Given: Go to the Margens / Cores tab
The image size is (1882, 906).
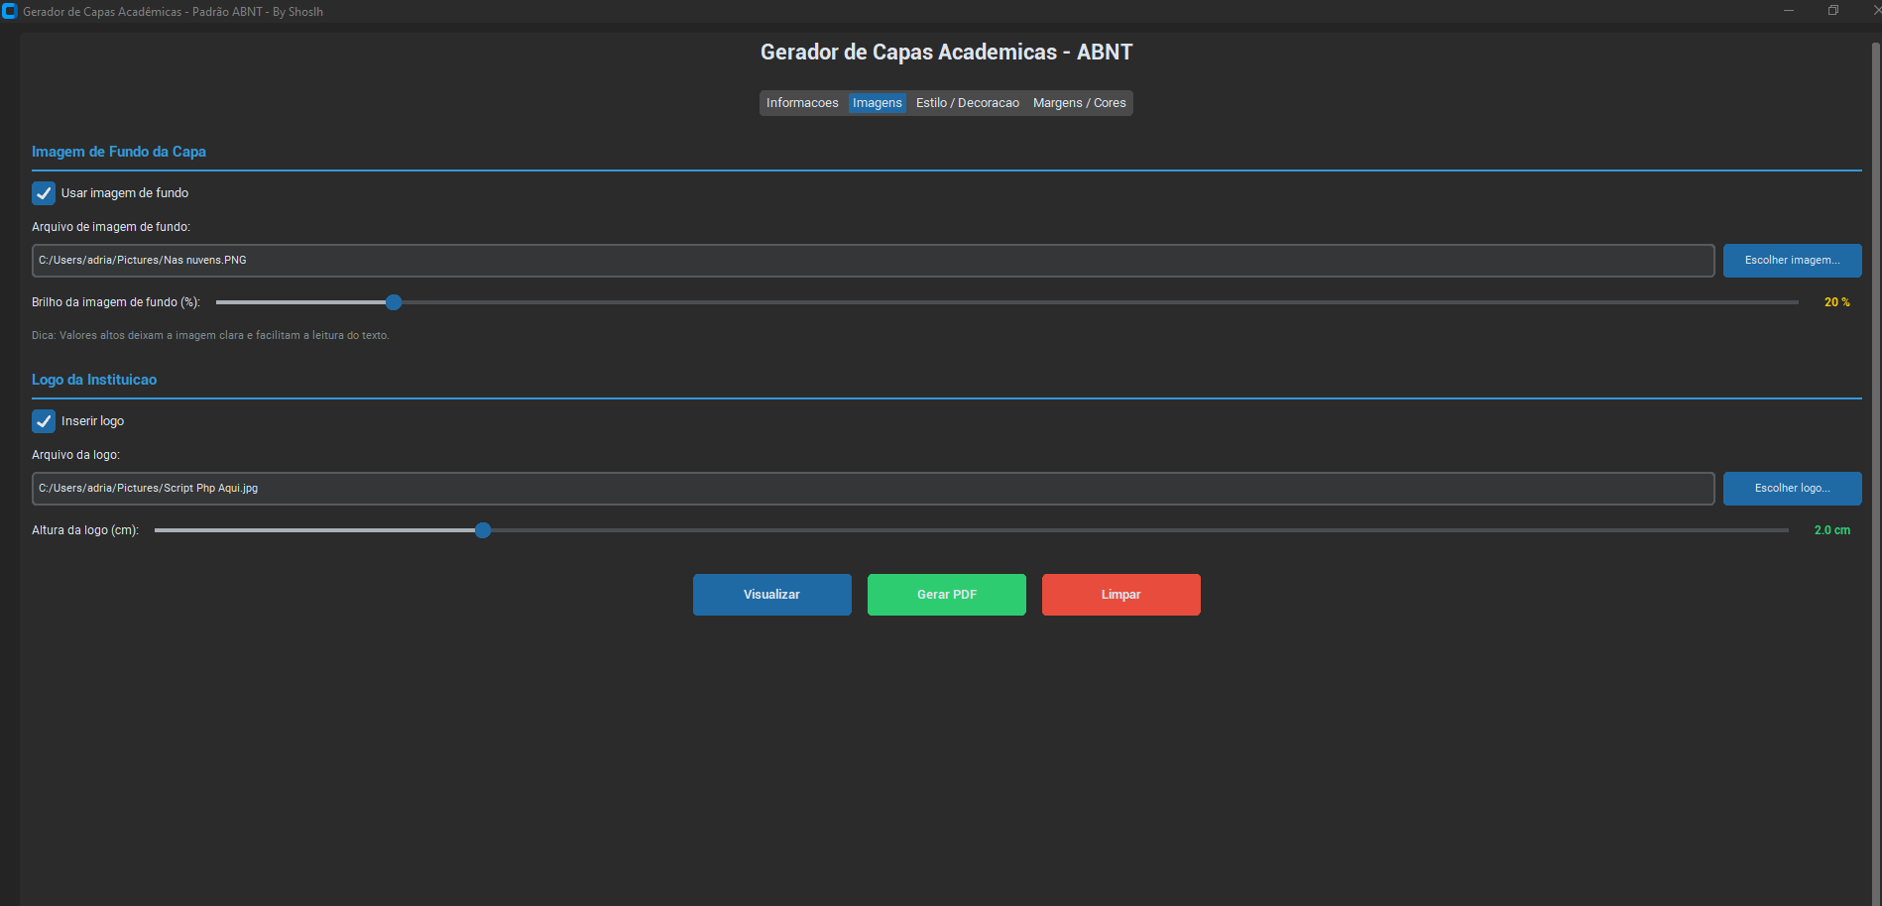Looking at the screenshot, I should 1079,103.
